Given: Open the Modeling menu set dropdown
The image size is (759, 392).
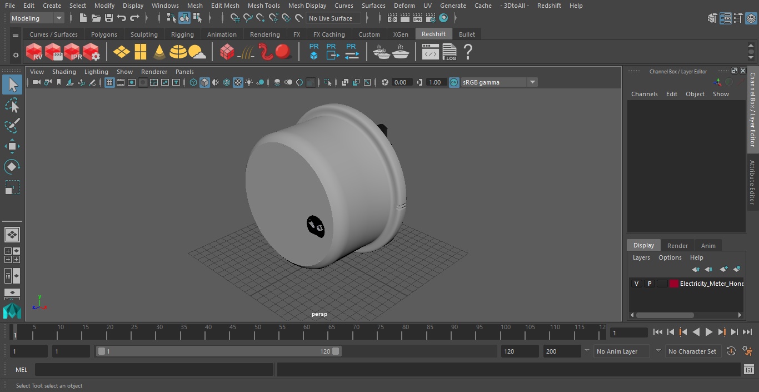Looking at the screenshot, I should pyautogui.click(x=37, y=18).
